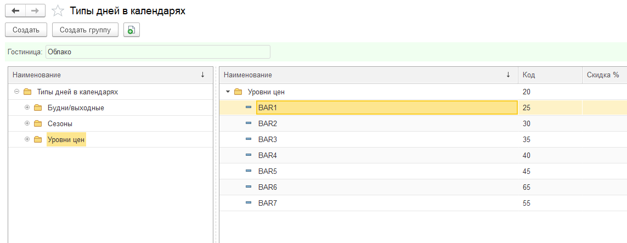Expand the Будни/выходные tree node
The height and width of the screenshot is (243, 627).
27,108
